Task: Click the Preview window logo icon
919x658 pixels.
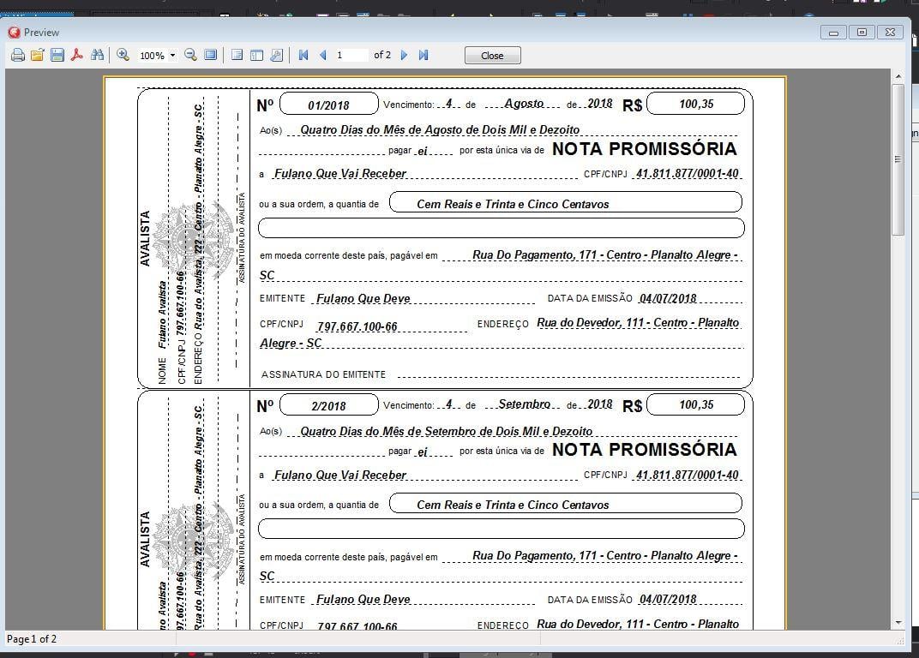Action: tap(14, 33)
